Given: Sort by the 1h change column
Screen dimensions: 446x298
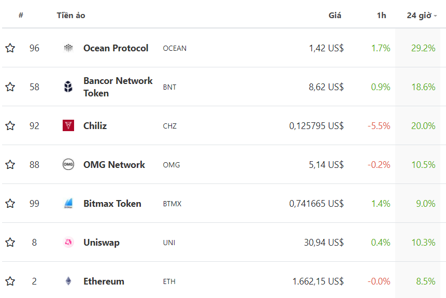Looking at the screenshot, I should [381, 16].
